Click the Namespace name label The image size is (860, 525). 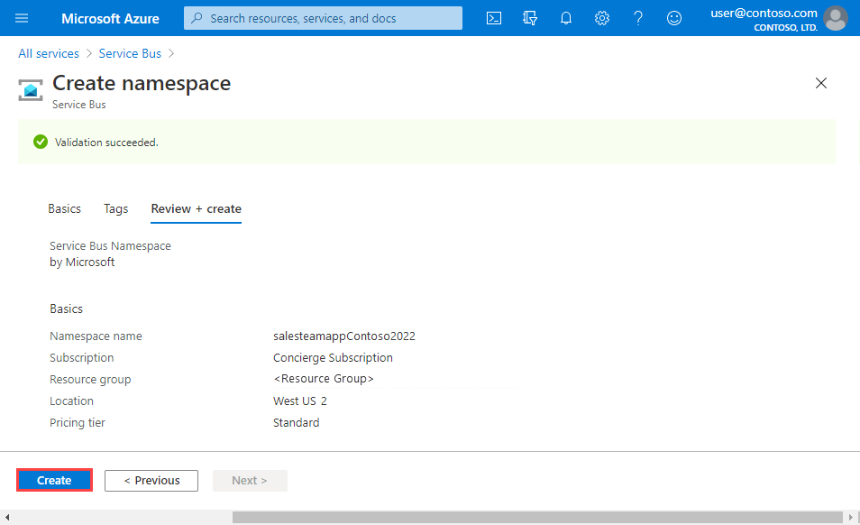pyautogui.click(x=96, y=336)
